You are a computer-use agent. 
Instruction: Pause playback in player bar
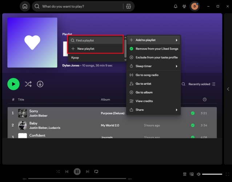[77, 172]
